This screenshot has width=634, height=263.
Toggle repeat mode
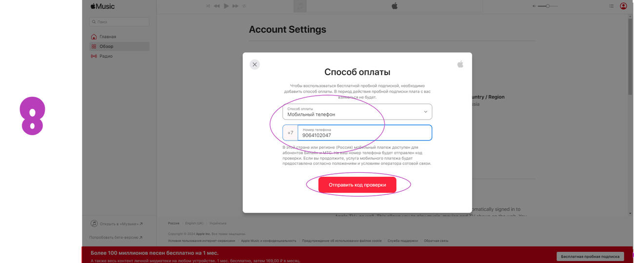coord(244,6)
